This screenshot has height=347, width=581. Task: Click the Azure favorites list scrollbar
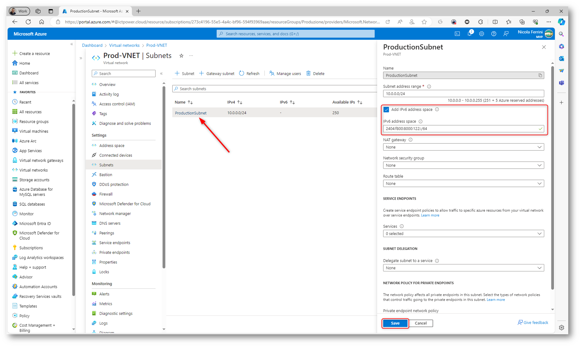point(73,200)
